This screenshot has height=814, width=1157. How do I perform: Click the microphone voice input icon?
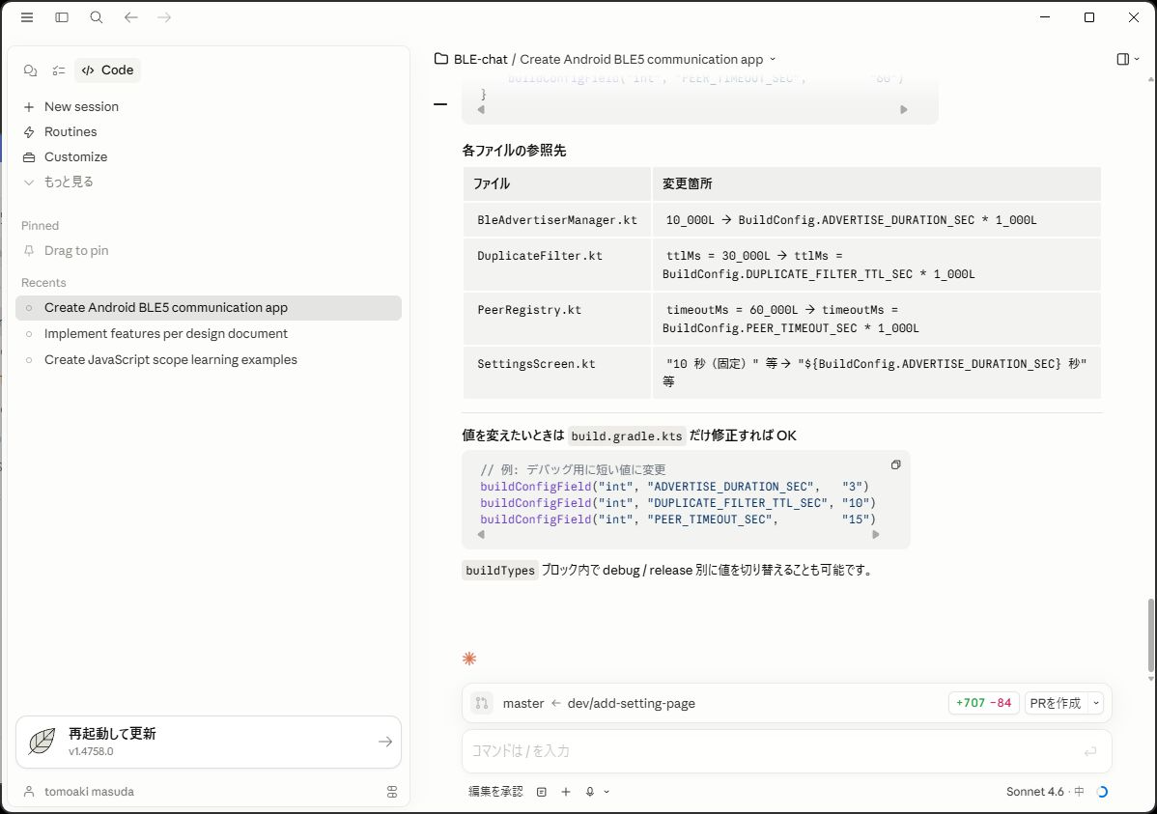tap(589, 792)
